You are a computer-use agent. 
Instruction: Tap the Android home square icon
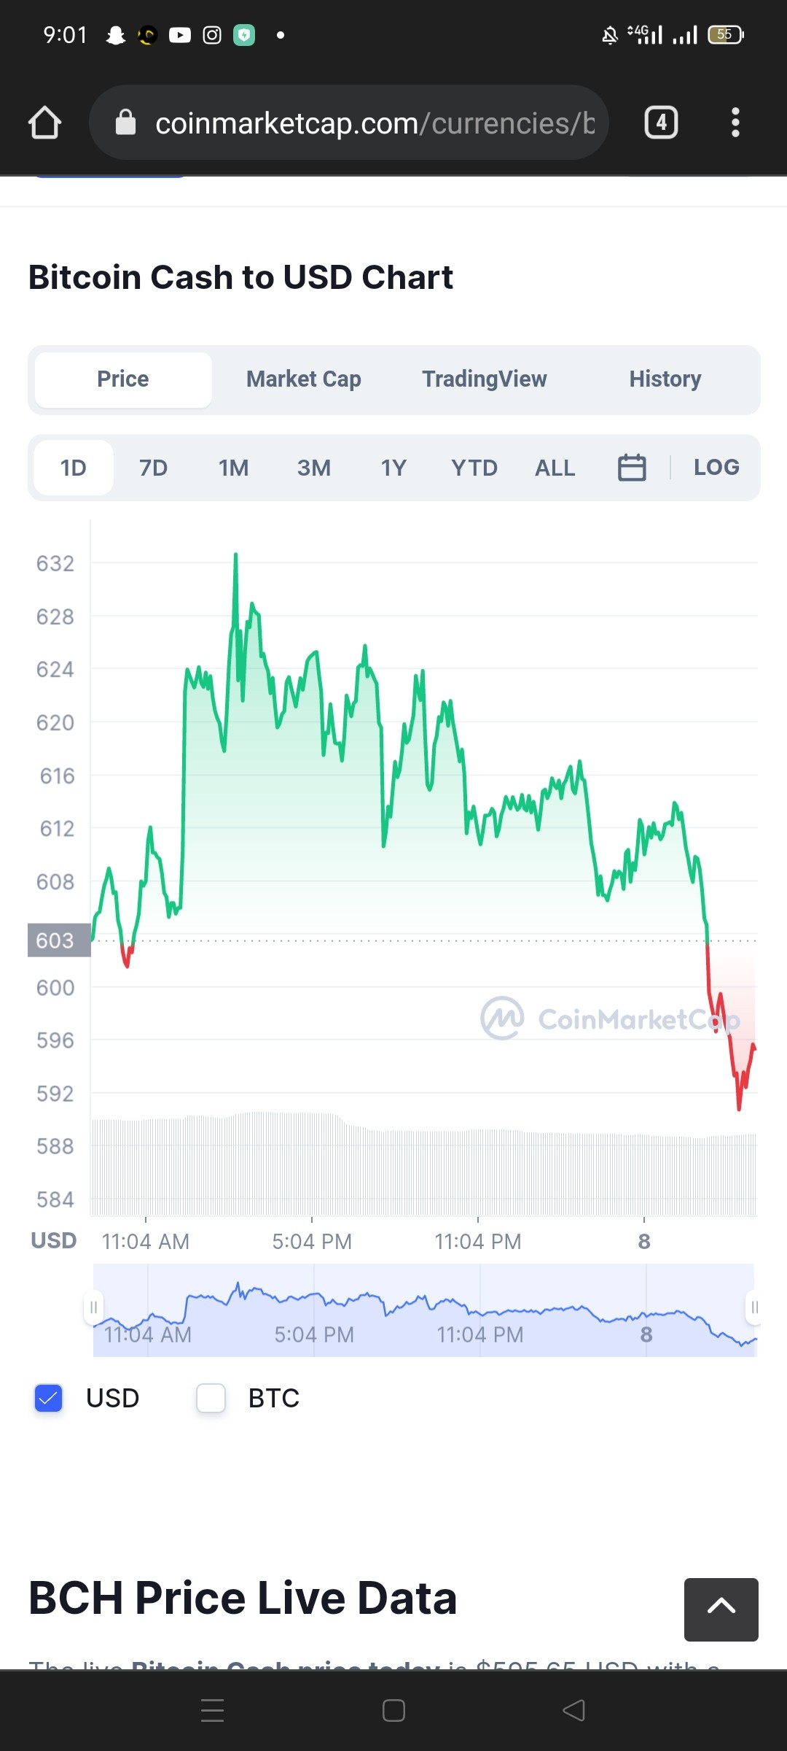pos(393,1710)
